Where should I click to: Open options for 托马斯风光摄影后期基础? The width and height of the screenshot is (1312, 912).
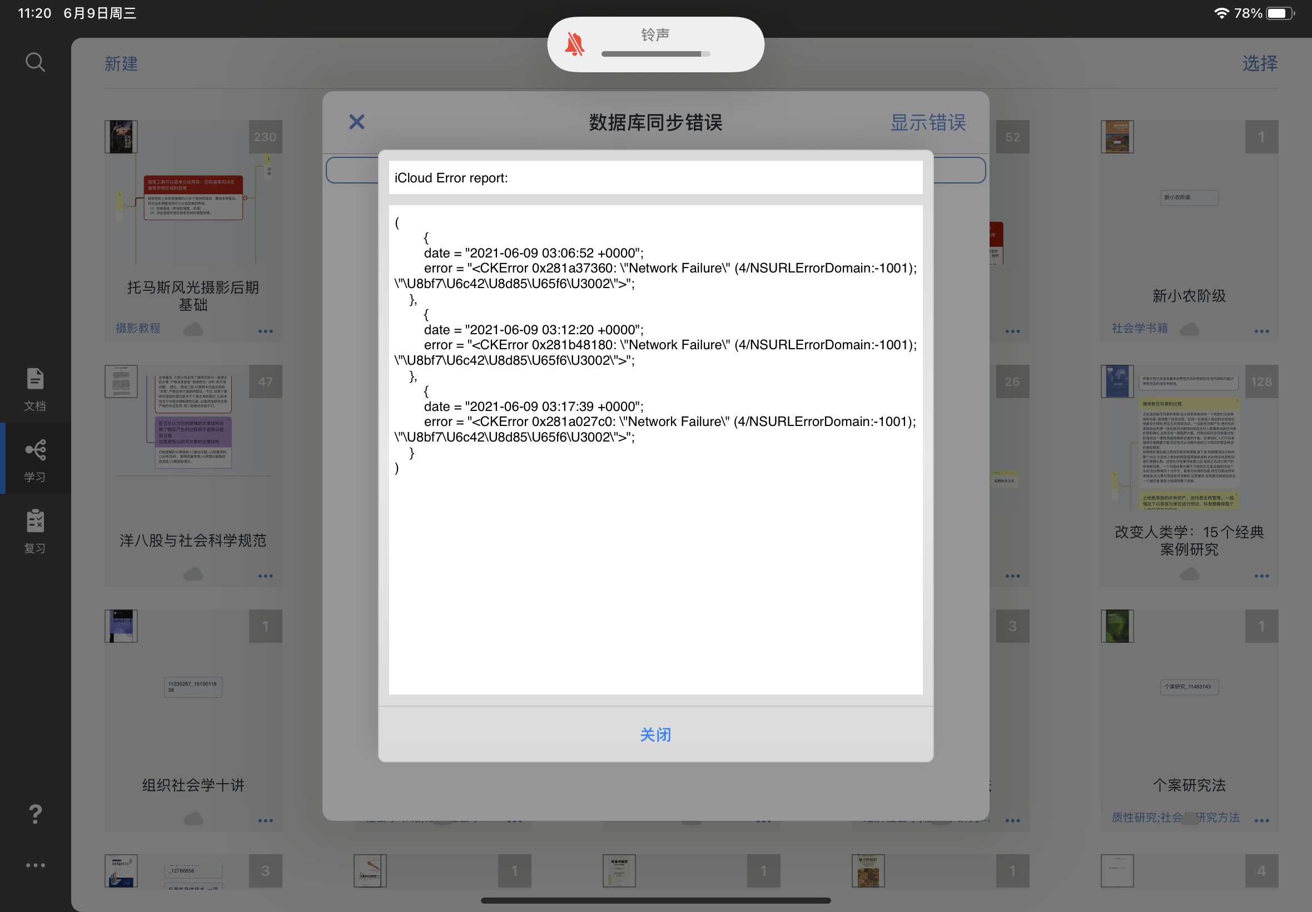pyautogui.click(x=265, y=331)
